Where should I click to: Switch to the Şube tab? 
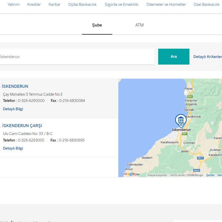(97, 25)
